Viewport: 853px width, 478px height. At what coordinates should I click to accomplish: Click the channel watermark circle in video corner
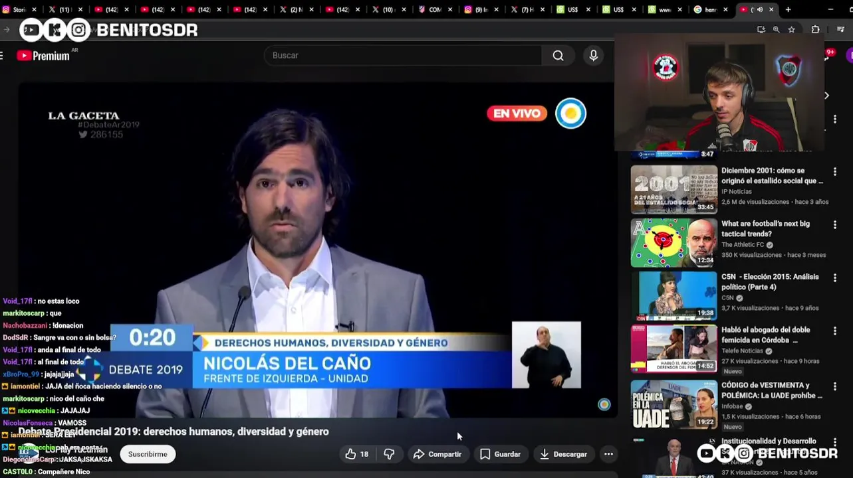point(604,404)
